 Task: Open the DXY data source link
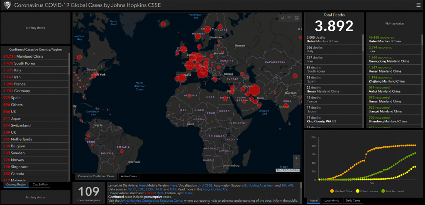coord(173,189)
